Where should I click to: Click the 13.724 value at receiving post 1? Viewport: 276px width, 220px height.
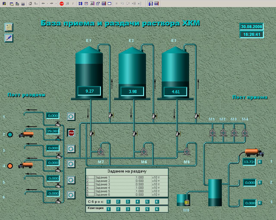249,162
